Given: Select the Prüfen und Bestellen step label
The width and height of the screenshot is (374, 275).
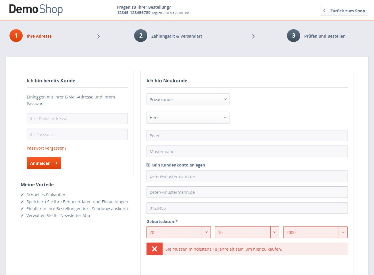Looking at the screenshot, I should tap(325, 36).
